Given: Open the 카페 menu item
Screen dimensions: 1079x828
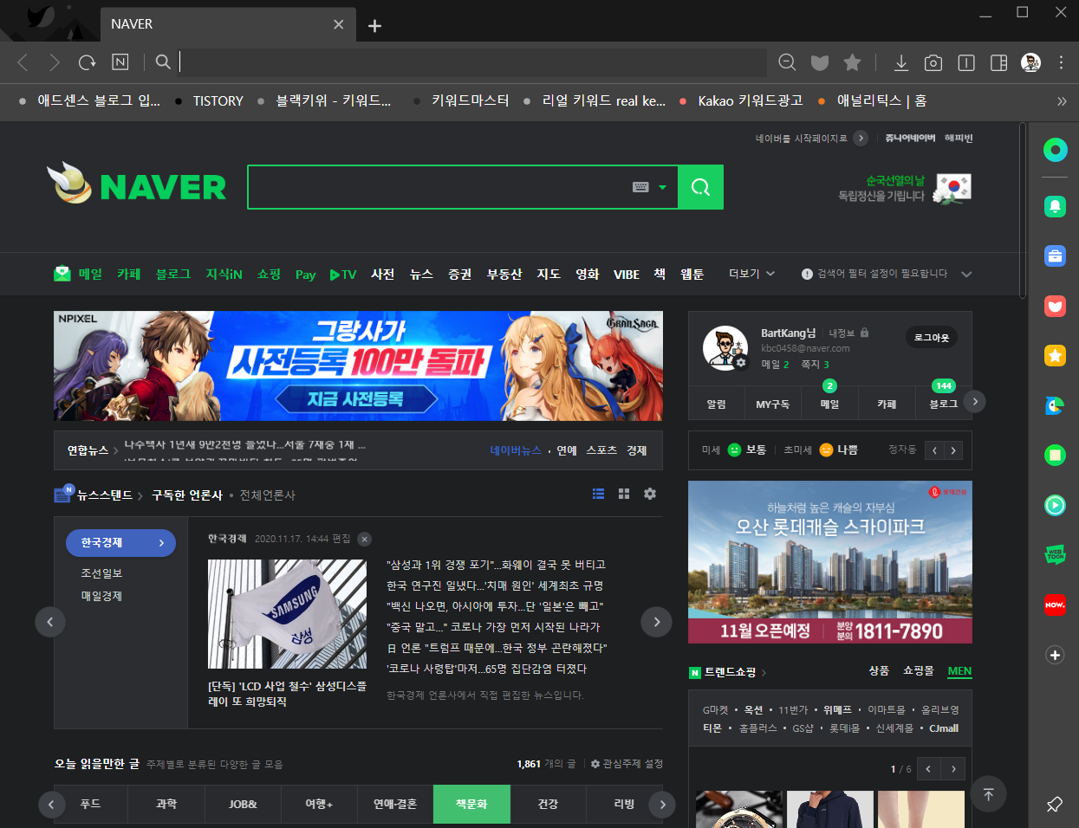Looking at the screenshot, I should click(129, 274).
